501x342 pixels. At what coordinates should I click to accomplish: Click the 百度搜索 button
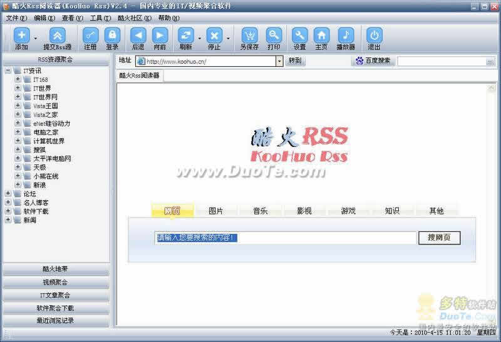(373, 61)
